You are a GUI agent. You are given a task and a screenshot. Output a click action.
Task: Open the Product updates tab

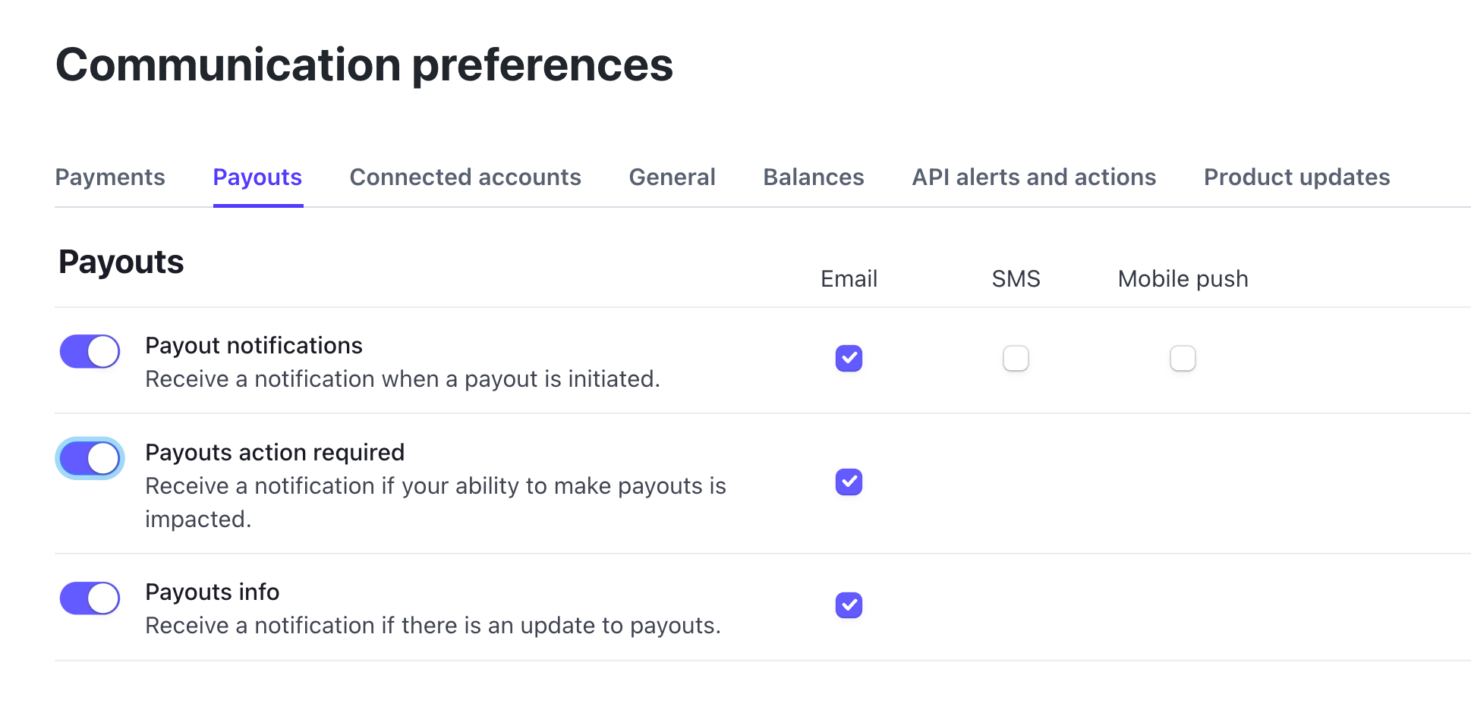point(1296,177)
